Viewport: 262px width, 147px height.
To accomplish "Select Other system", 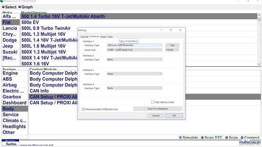I will pyautogui.click(x=15, y=132).
